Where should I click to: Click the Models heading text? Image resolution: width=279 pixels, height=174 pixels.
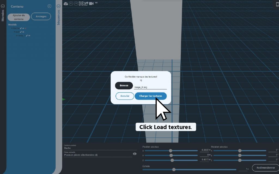pyautogui.click(x=13, y=24)
